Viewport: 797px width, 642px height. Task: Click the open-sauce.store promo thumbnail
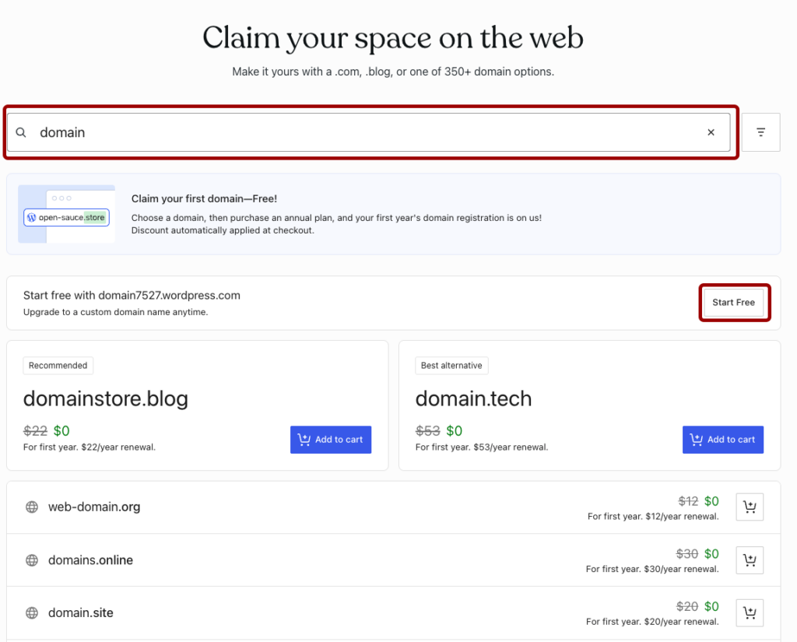pos(67,214)
